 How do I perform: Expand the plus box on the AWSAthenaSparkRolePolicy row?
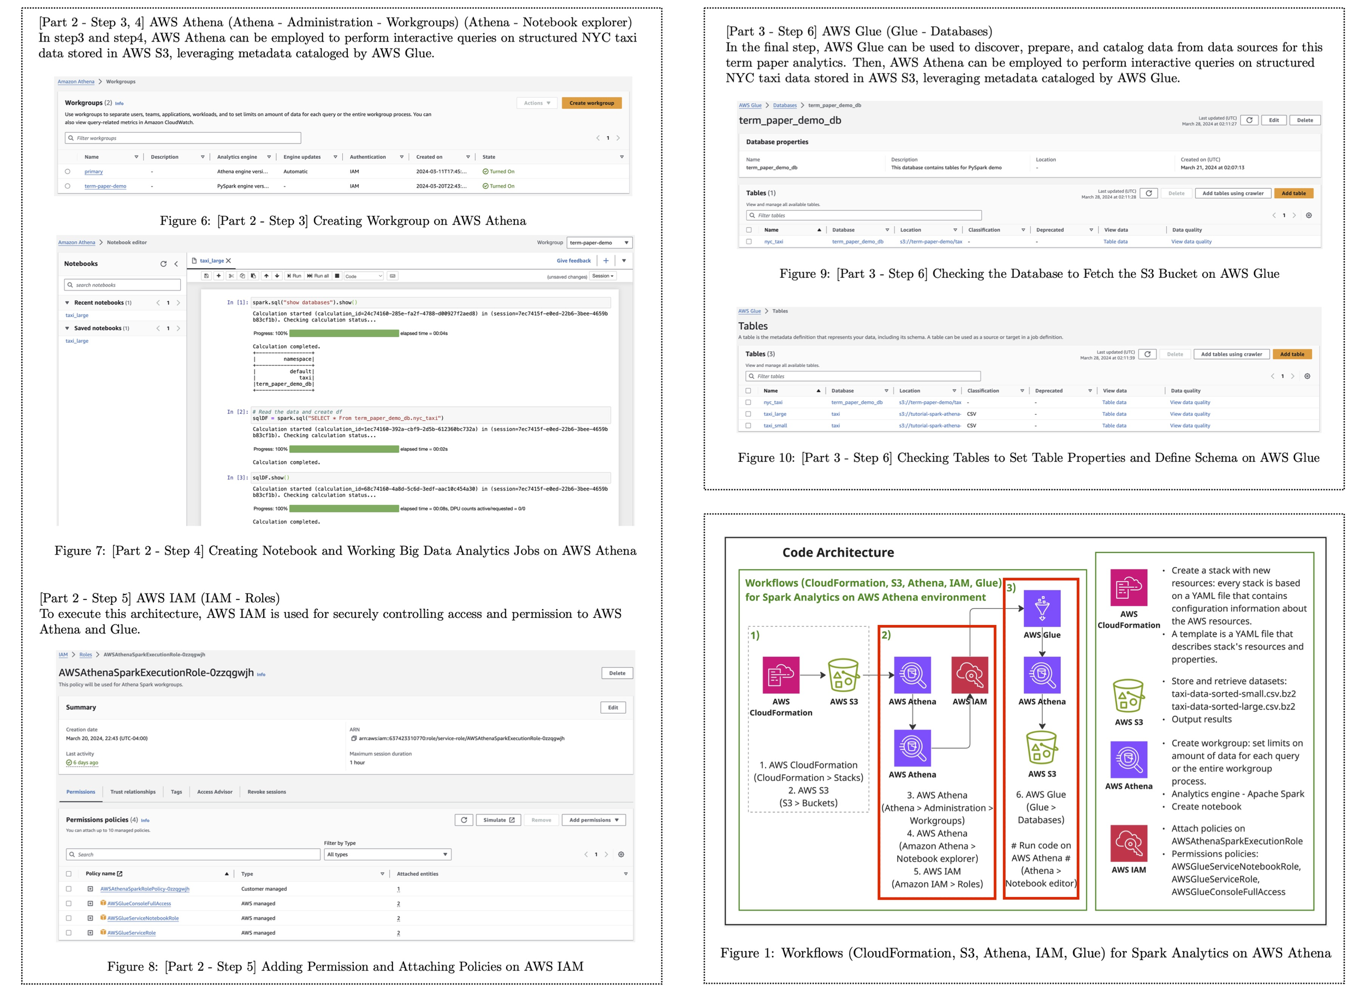90,889
